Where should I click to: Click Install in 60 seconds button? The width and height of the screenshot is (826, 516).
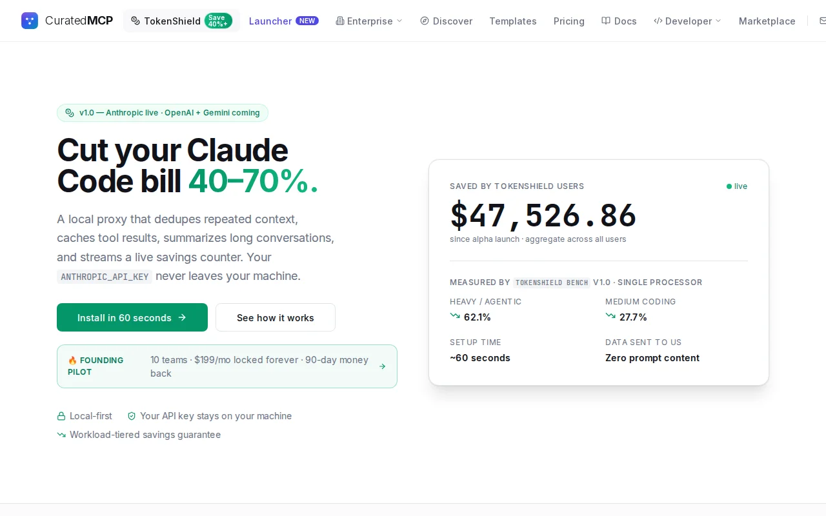pyautogui.click(x=132, y=317)
